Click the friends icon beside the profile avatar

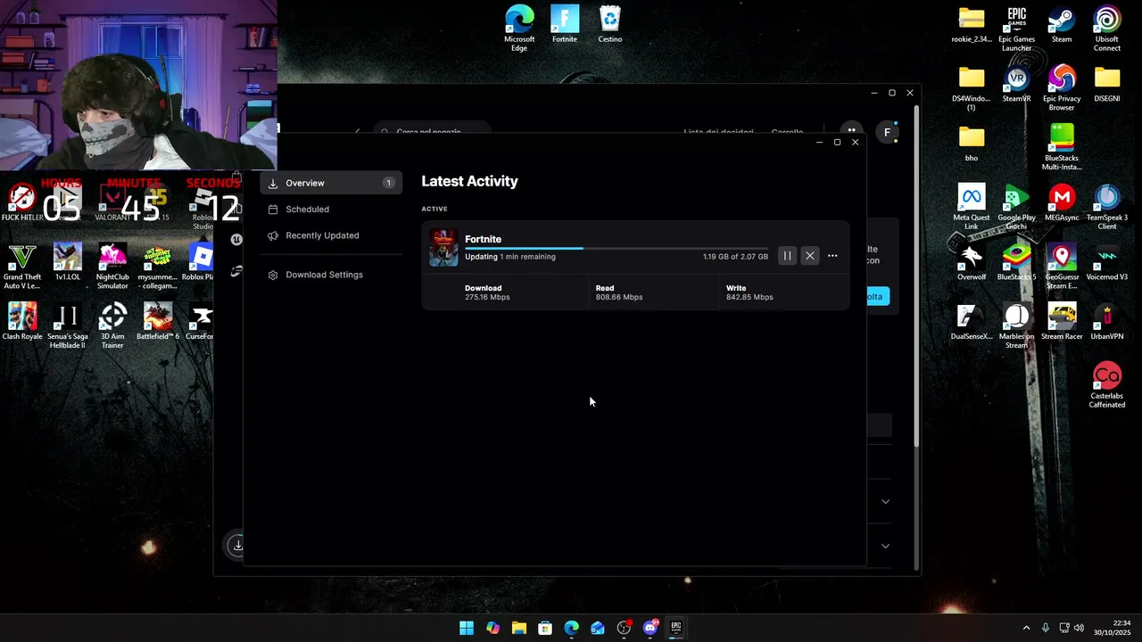coord(852,130)
